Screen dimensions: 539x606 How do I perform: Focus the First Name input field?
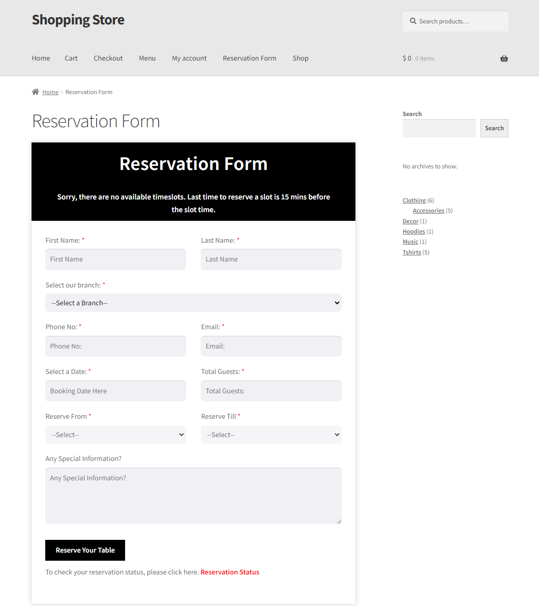point(116,259)
